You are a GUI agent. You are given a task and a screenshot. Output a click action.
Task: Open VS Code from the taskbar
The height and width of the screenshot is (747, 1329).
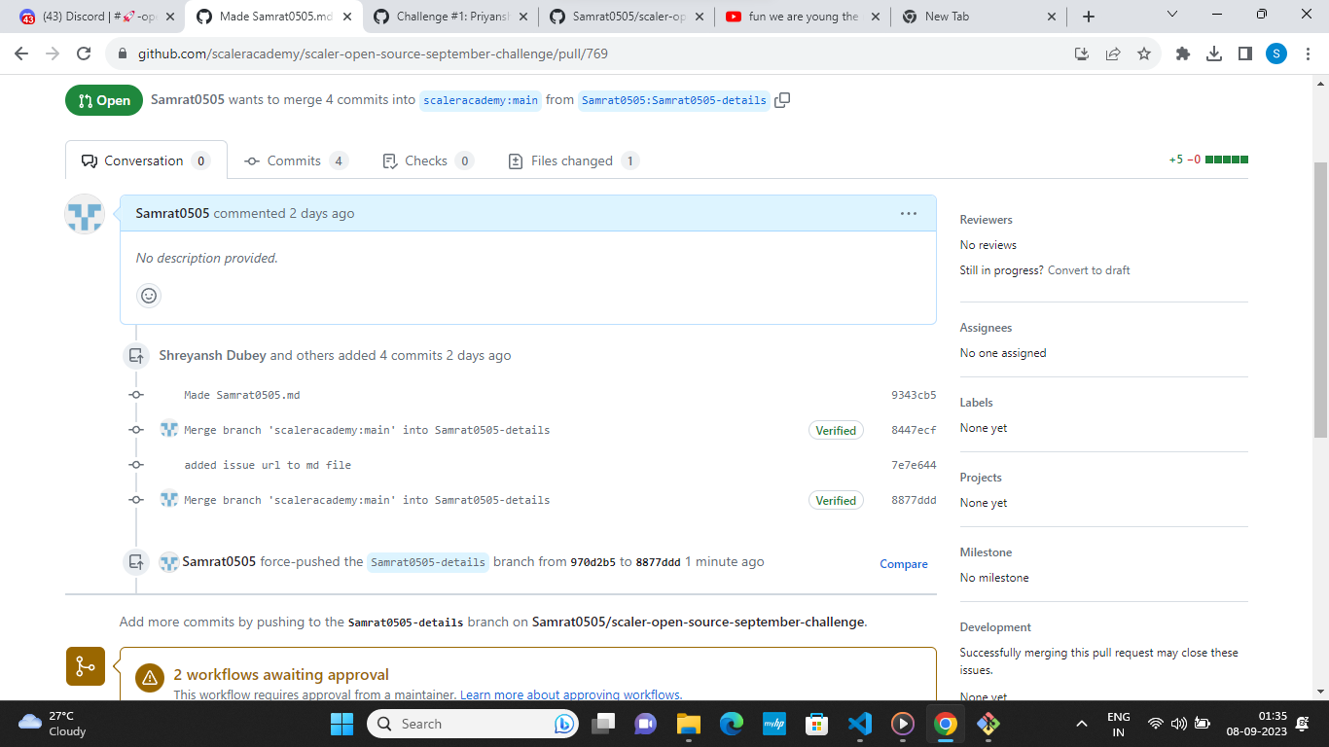pyautogui.click(x=859, y=724)
